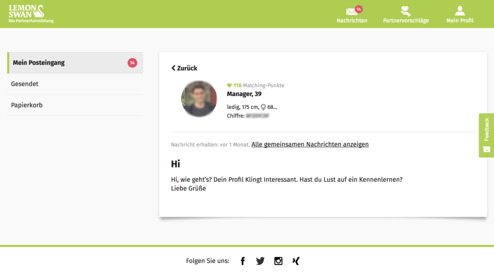Open the Xing icon in footer
The image size is (494, 275).
[x=296, y=261]
